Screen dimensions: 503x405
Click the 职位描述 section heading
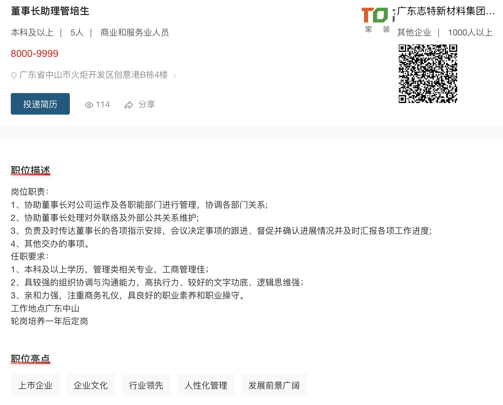point(31,170)
